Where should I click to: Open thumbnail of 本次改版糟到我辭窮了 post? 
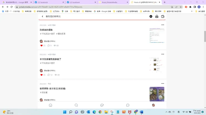[x=157, y=65]
